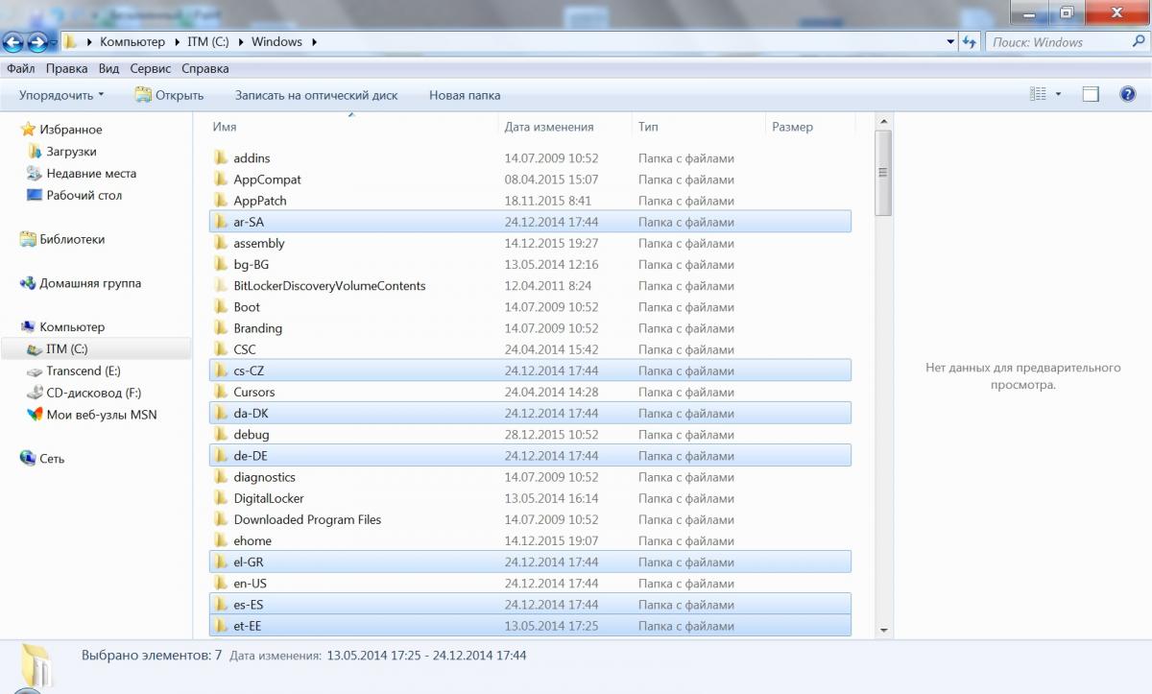Select CD-дисковод (F:) in navigation pane
Viewport: 1152px width, 694px height.
point(84,393)
